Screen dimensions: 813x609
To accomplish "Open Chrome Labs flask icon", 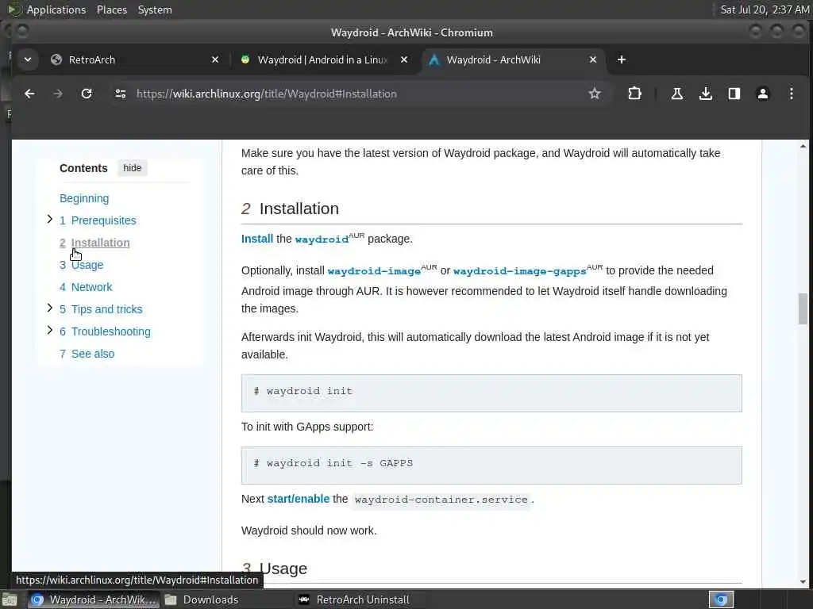I will [x=676, y=94].
